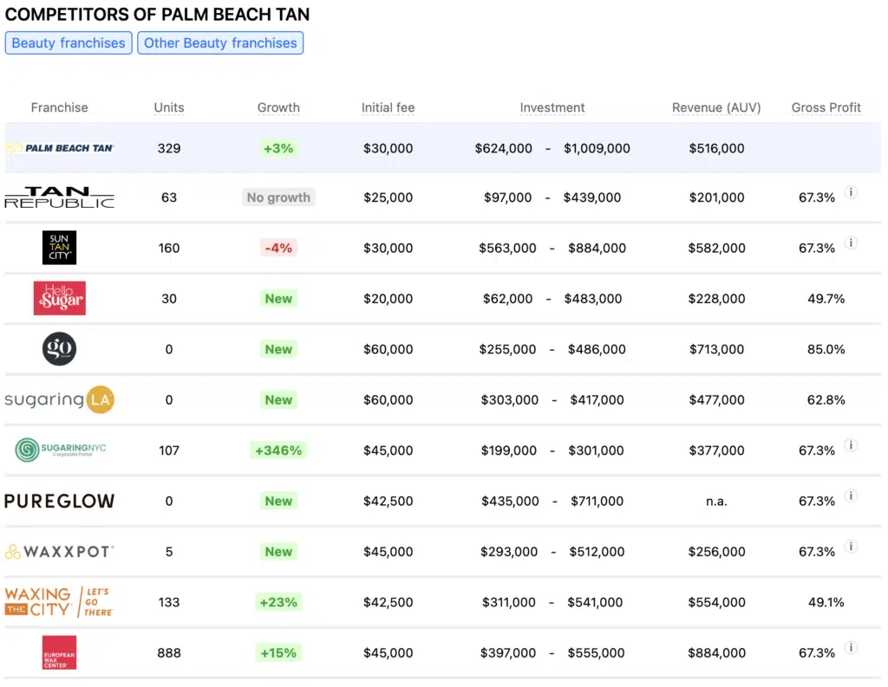Screen dimensions: 888x687
Task: Open the Sugaring LA logo
Action: (x=60, y=399)
